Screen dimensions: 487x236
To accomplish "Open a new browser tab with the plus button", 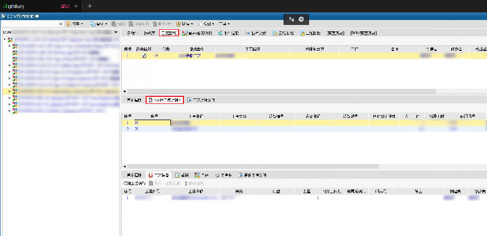I will pos(90,6).
